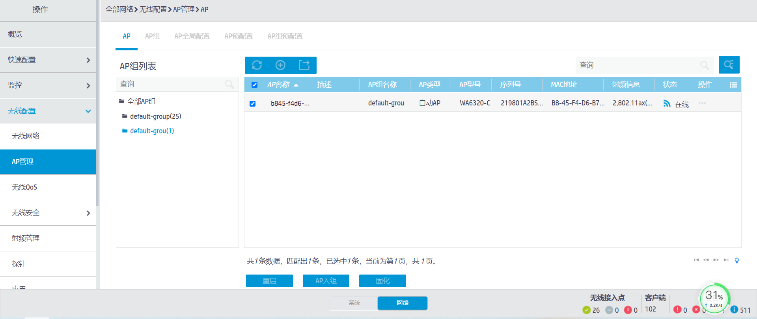This screenshot has width=757, height=319.
Task: Switch to the 网络 view
Action: coord(403,303)
